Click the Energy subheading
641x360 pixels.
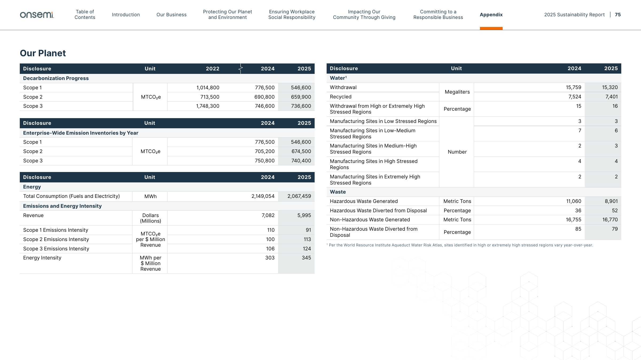pyautogui.click(x=32, y=187)
